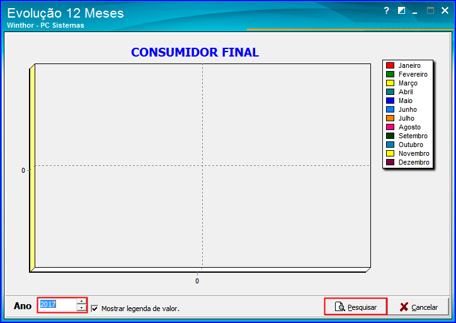Screen dimensions: 456x323
Task: Decrease year with the down spinner arrow
Action: (x=82, y=308)
